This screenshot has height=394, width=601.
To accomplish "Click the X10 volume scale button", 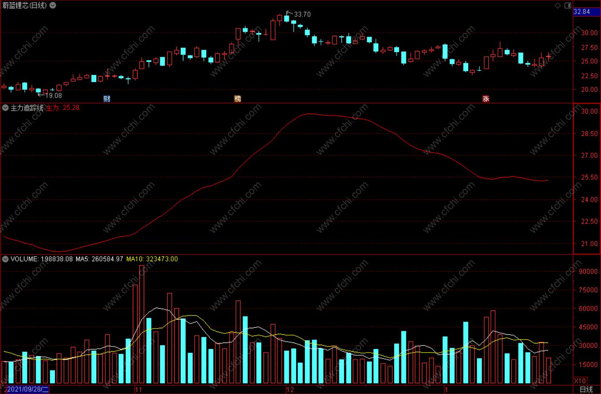I will pyautogui.click(x=580, y=381).
